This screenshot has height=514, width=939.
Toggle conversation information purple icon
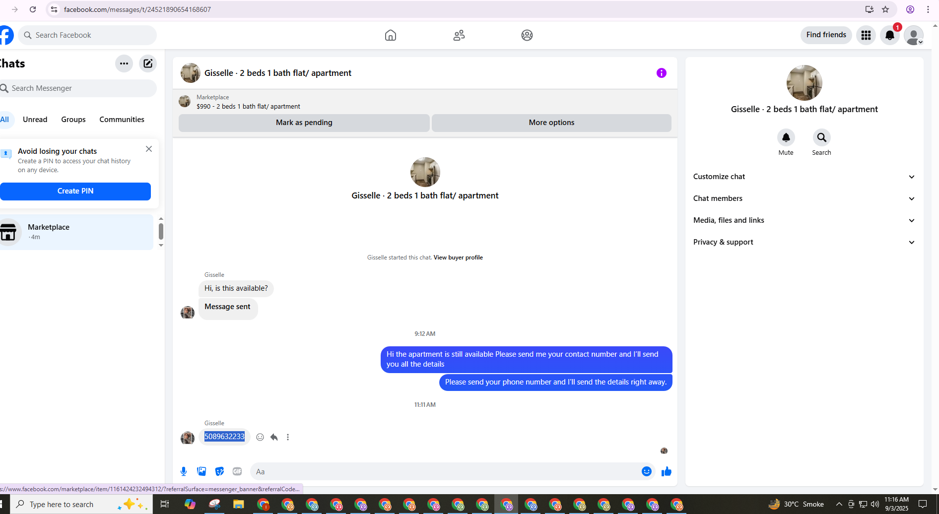click(662, 73)
